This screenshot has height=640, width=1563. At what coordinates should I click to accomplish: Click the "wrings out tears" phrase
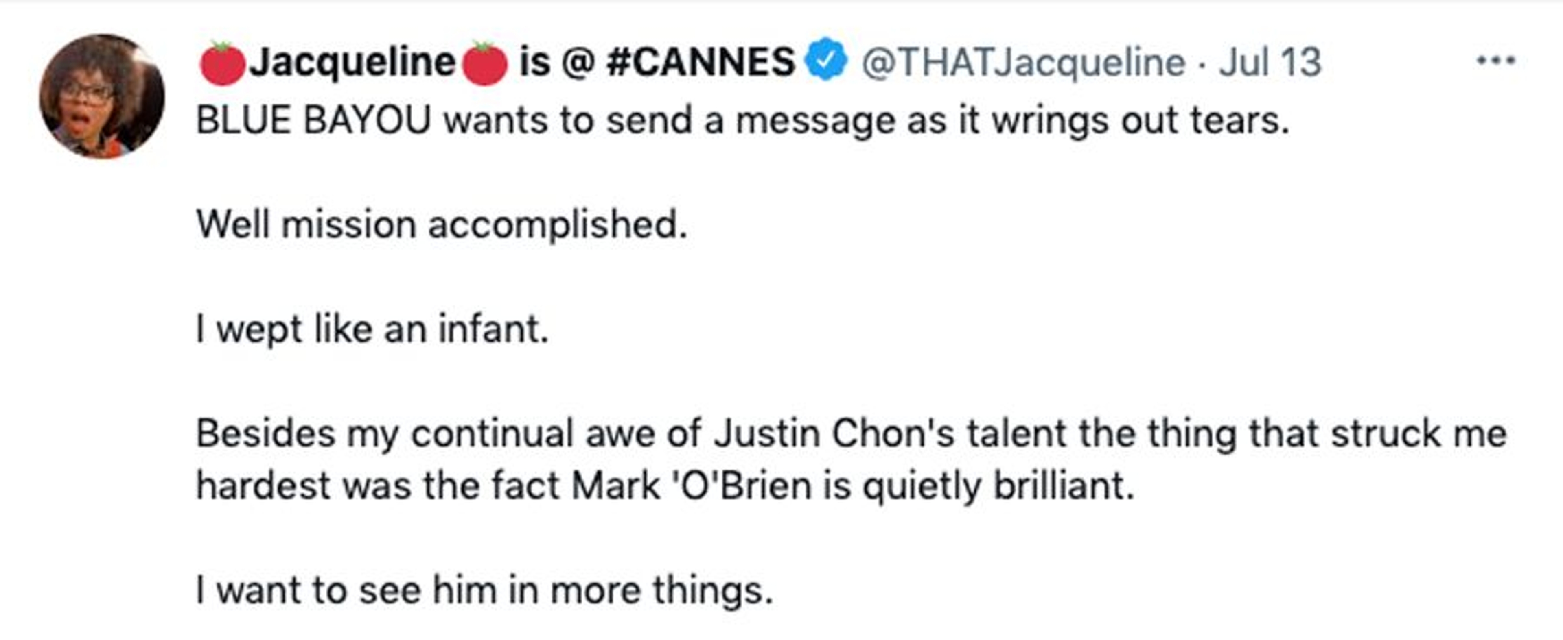click(x=1140, y=121)
